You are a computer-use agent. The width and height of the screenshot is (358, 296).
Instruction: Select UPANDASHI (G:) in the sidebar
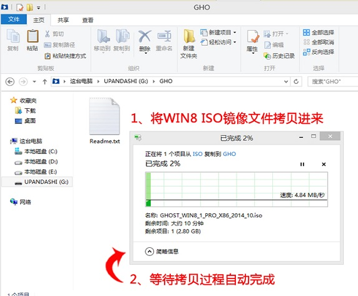pyautogui.click(x=37, y=182)
